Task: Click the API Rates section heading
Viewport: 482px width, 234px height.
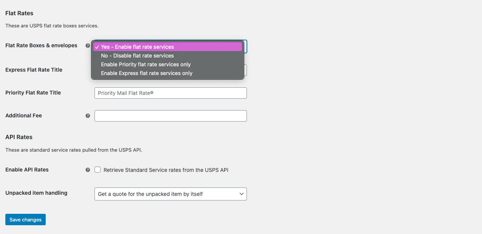Action: click(x=19, y=137)
